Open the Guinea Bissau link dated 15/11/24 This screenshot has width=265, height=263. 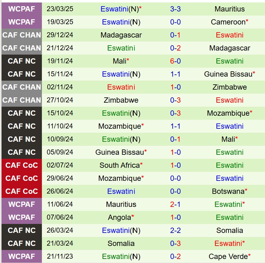pyautogui.click(x=228, y=74)
